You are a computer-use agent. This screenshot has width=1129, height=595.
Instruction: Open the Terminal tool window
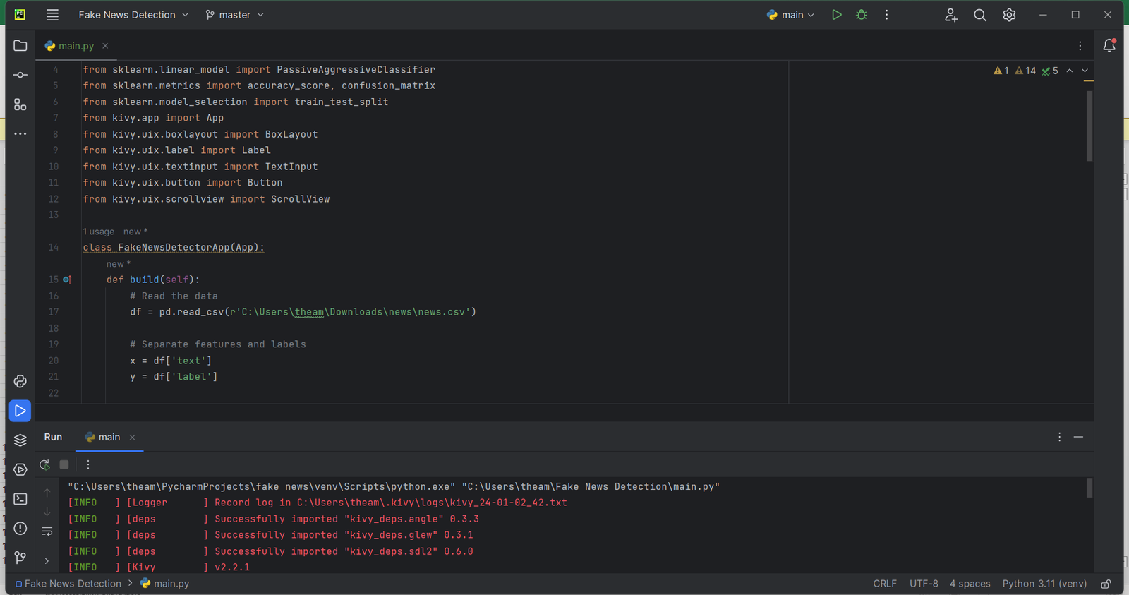point(20,499)
